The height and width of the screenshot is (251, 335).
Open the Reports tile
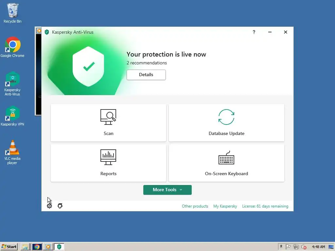point(108,163)
